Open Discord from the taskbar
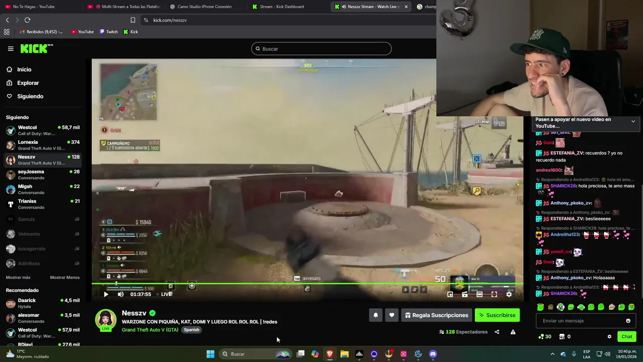Screen dimensions: 643x362 coord(433,354)
